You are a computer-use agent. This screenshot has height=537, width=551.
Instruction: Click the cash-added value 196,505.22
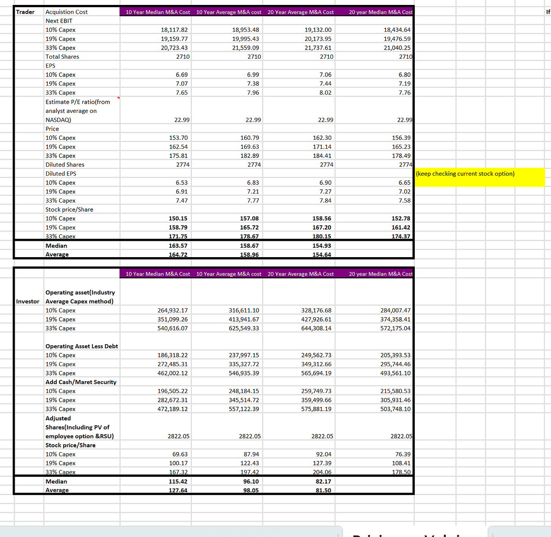[173, 391]
